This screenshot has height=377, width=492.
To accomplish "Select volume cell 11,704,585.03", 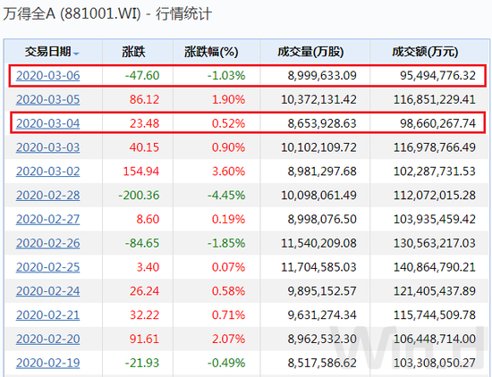I will (318, 267).
